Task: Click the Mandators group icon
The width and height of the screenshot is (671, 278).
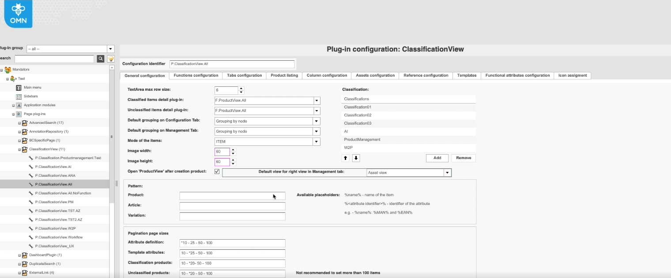Action: (x=8, y=70)
